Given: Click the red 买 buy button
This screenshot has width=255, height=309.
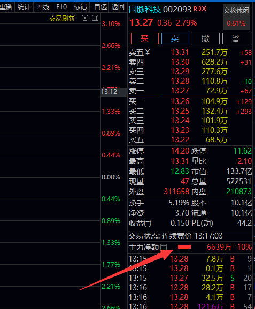Looking at the screenshot, I should (x=145, y=38).
